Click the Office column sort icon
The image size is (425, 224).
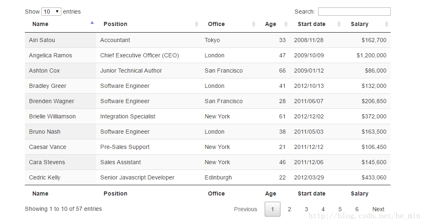(254, 24)
